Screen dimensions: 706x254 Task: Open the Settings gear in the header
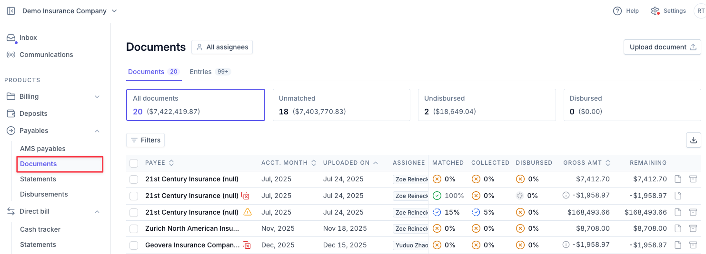656,11
